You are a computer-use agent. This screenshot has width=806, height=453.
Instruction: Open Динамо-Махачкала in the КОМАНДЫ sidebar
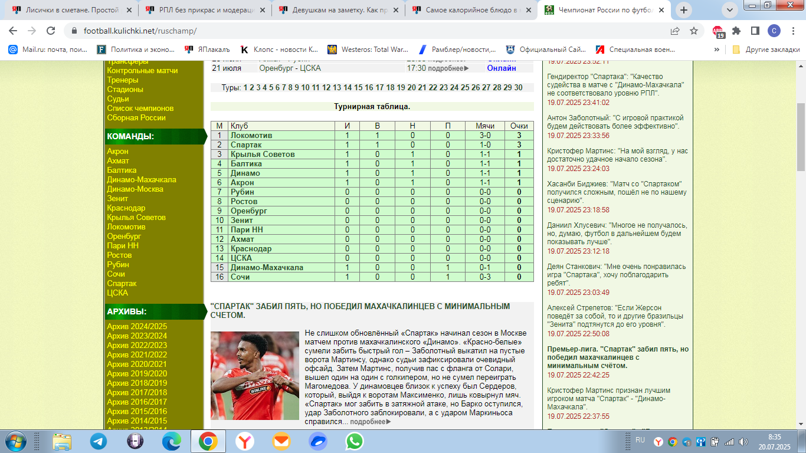point(142,180)
